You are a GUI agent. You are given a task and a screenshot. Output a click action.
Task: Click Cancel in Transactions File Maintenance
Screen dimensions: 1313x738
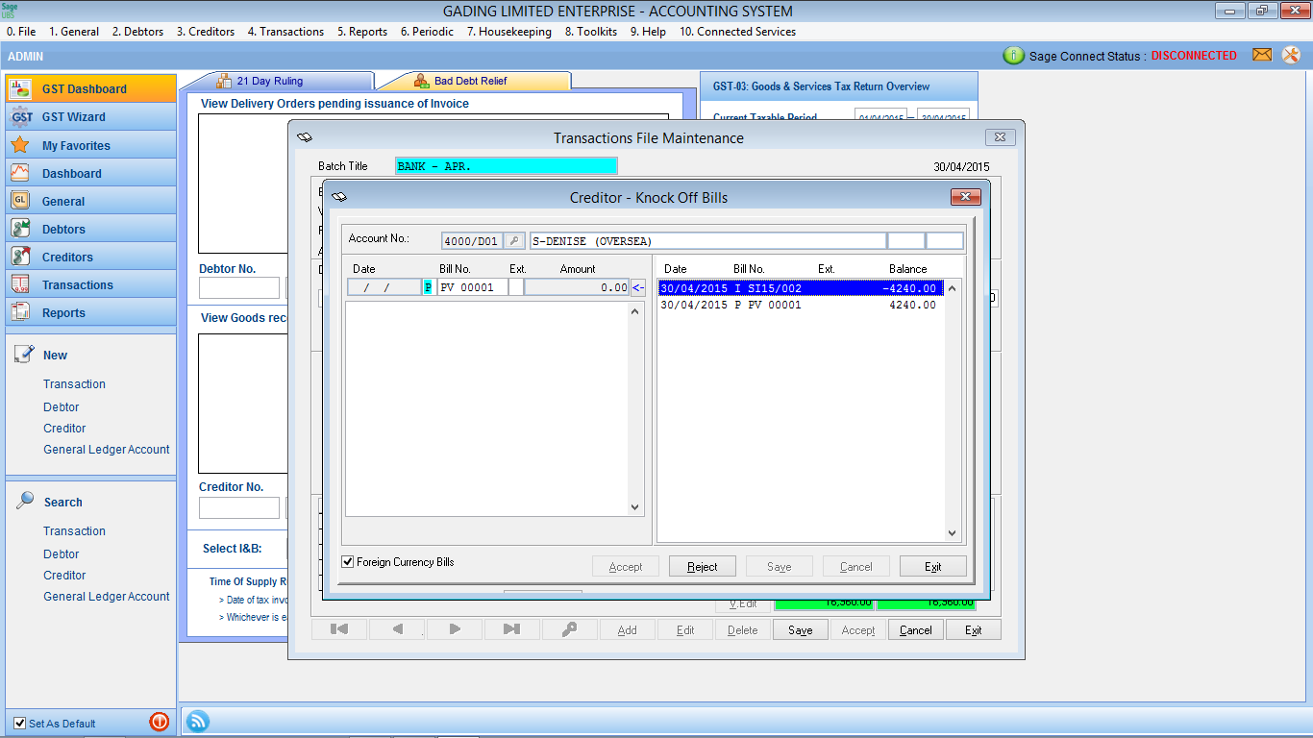[x=916, y=629]
